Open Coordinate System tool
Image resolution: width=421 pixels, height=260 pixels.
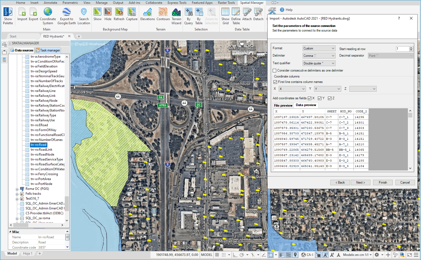point(48,16)
